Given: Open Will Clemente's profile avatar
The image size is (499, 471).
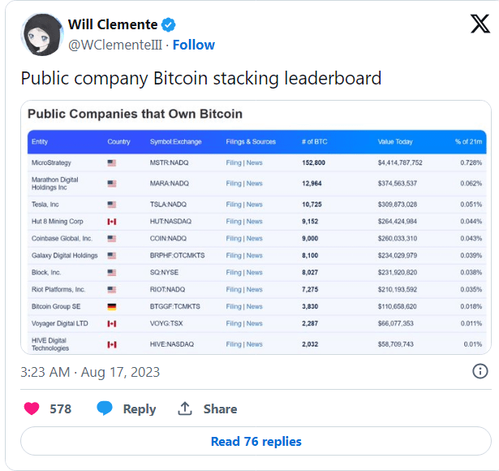Looking at the screenshot, I should [x=42, y=34].
